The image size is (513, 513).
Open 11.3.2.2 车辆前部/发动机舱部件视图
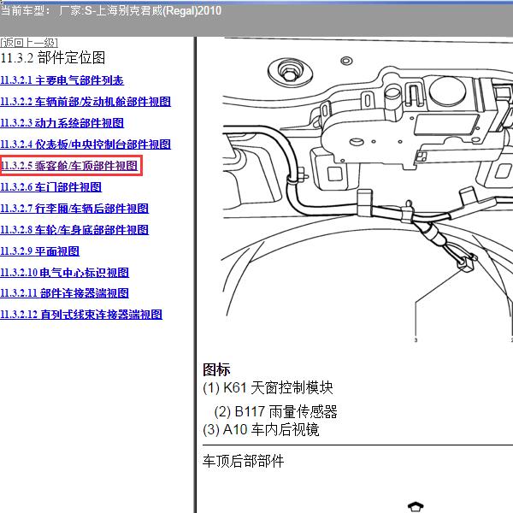pos(85,102)
